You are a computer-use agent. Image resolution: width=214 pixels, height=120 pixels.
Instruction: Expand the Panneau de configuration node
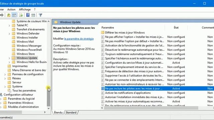[5, 74]
